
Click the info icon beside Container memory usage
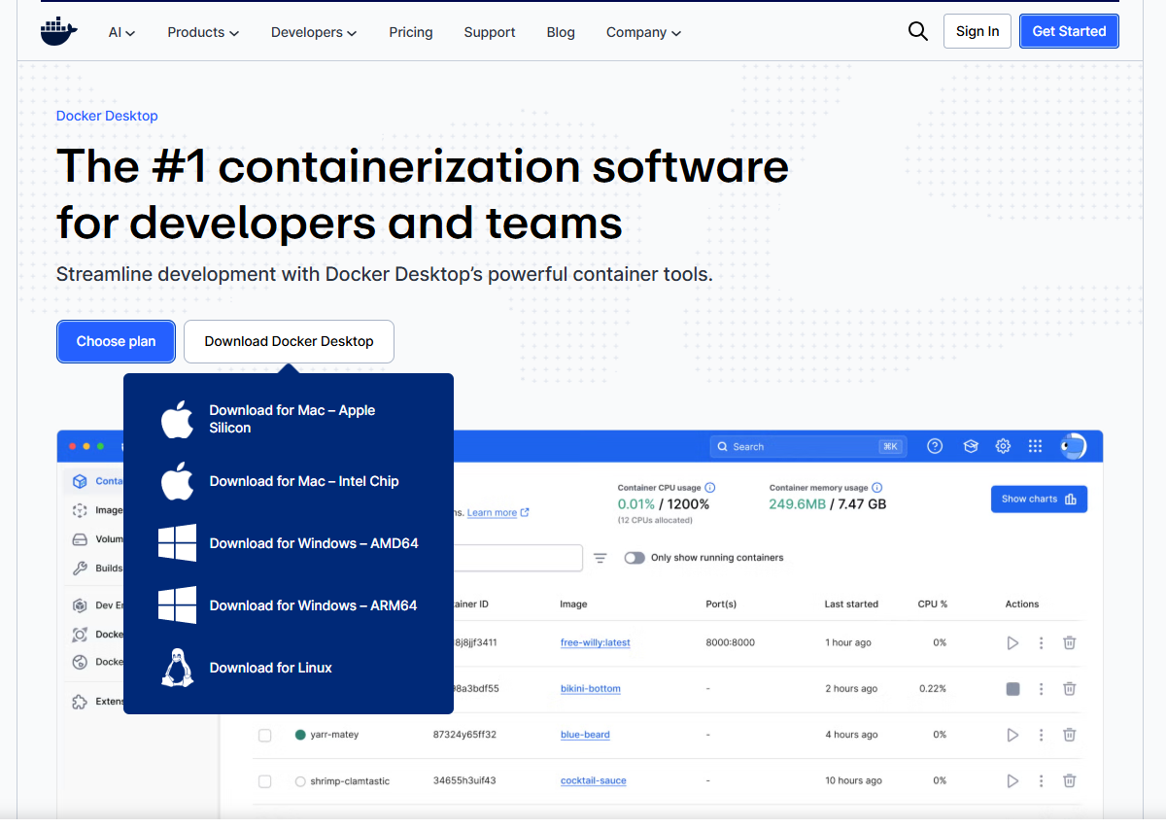(877, 488)
